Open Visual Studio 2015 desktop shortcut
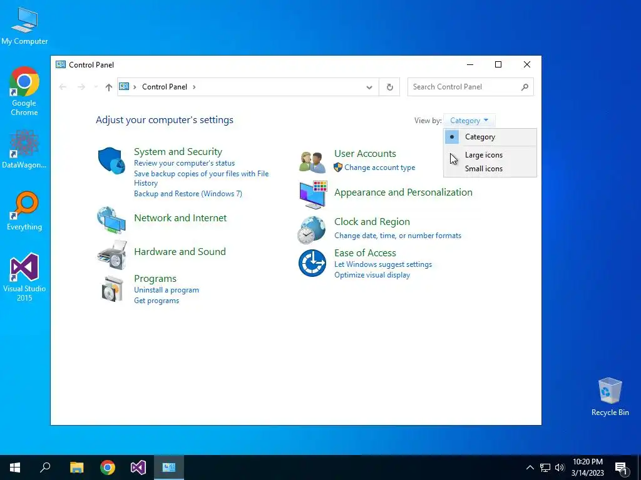 pyautogui.click(x=24, y=277)
